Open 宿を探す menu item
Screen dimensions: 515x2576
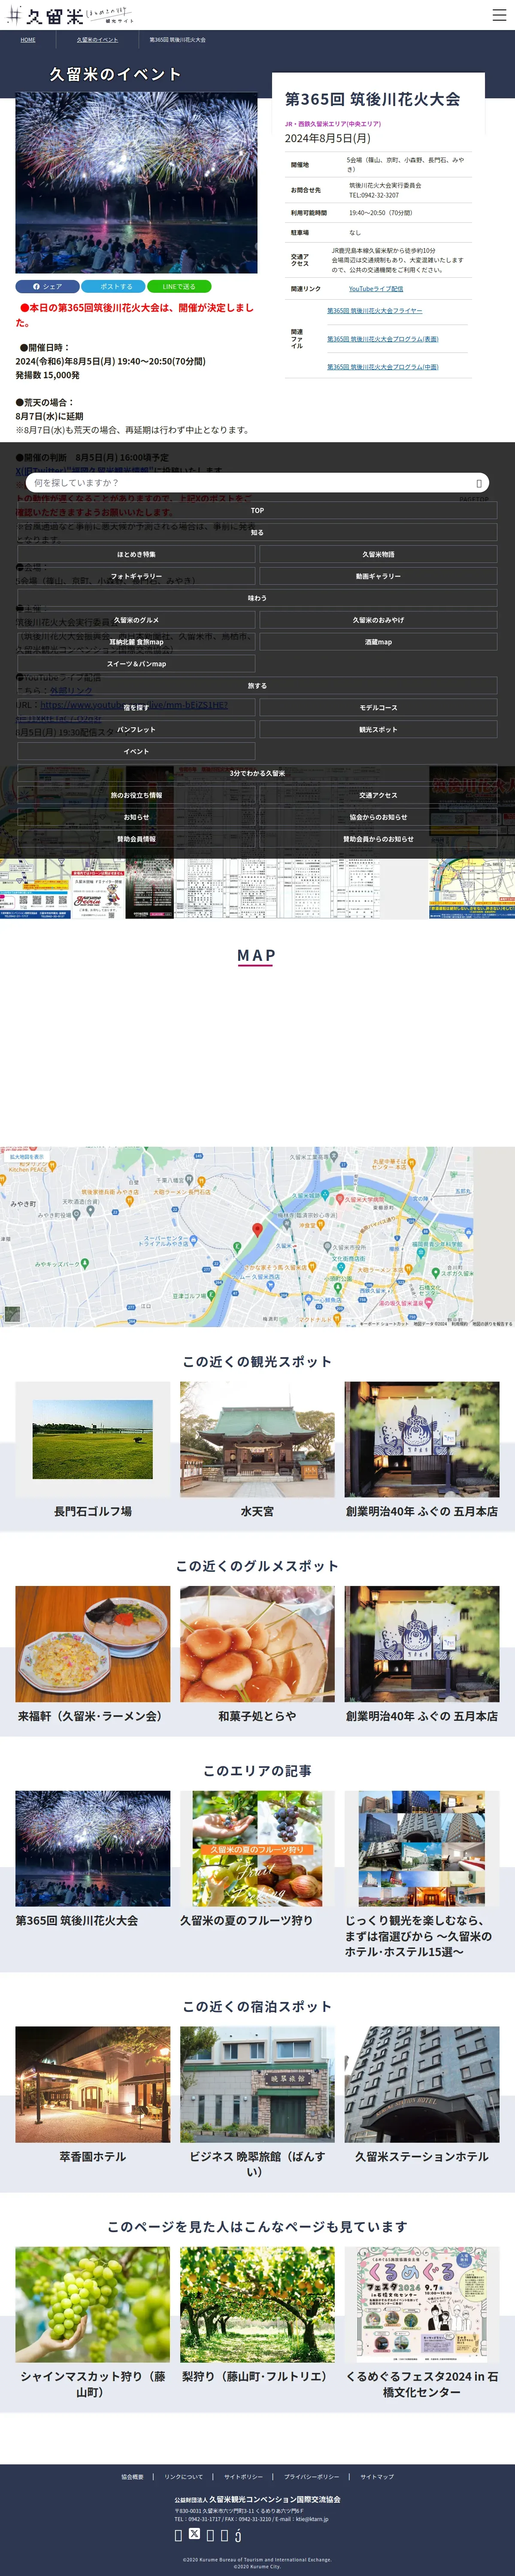click(x=136, y=708)
